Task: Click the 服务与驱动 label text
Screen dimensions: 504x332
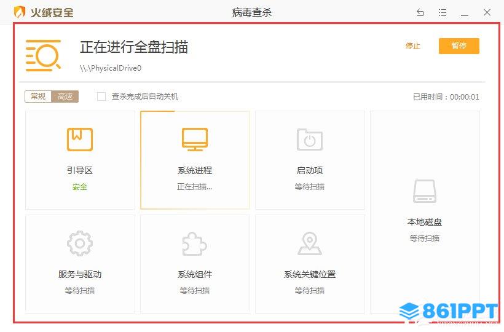Action: tap(80, 274)
